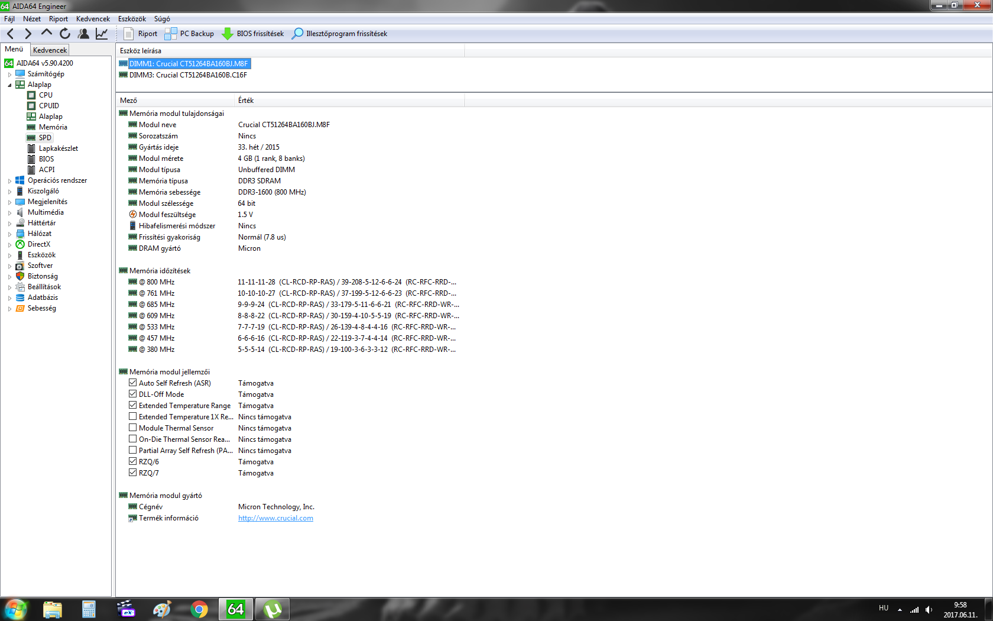This screenshot has height=621, width=993.
Task: Select Alaplap sub-item under Alaplap
Action: point(50,116)
